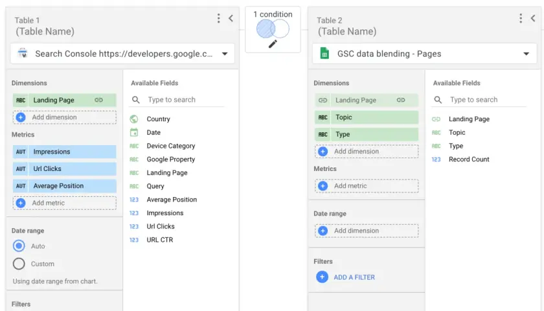Focus Table 1 available fields search box
Screen dimensions: 544x311
(x=177, y=100)
